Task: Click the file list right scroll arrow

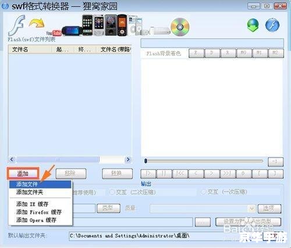Action: coord(128,160)
